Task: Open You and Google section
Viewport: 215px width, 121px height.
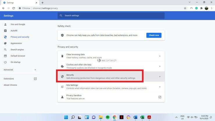Action: [18, 24]
